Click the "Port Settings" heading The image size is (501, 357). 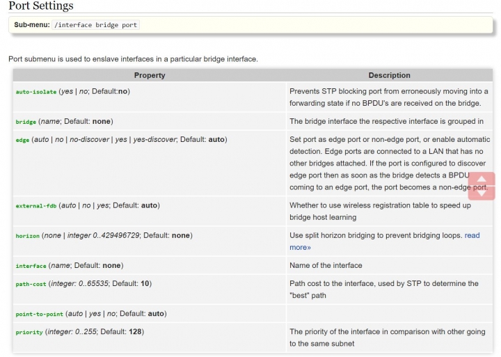(x=41, y=6)
